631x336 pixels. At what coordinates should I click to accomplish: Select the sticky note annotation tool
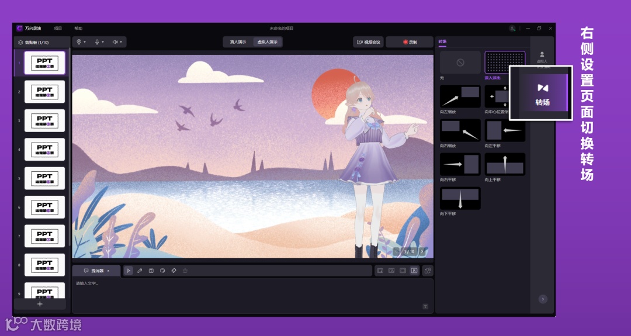162,271
